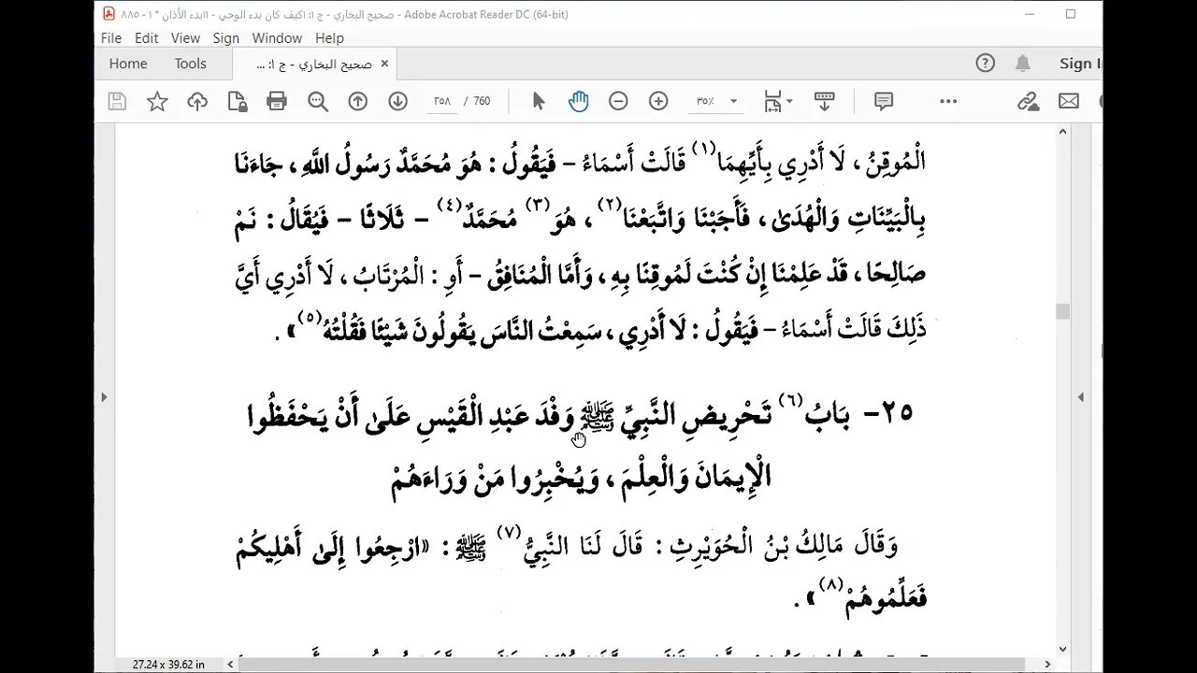Print the file with the printer icon
1197x673 pixels.
[277, 102]
